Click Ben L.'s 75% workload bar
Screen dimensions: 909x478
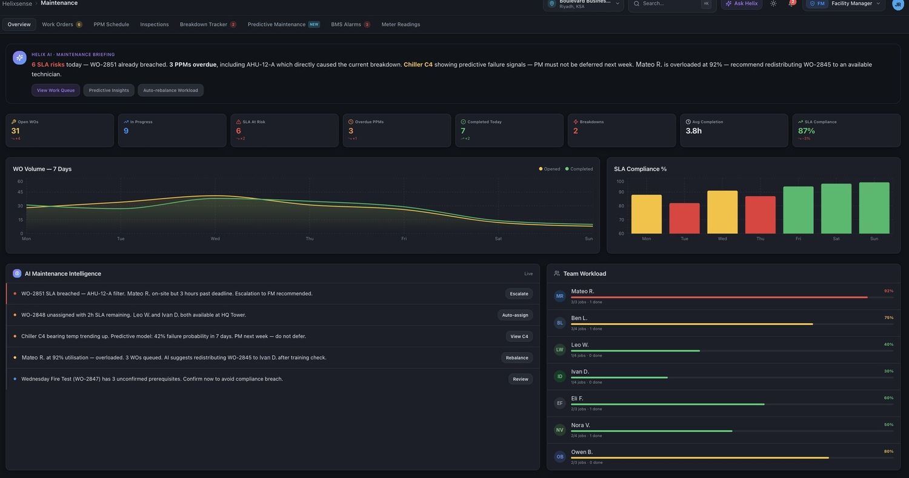[732, 324]
